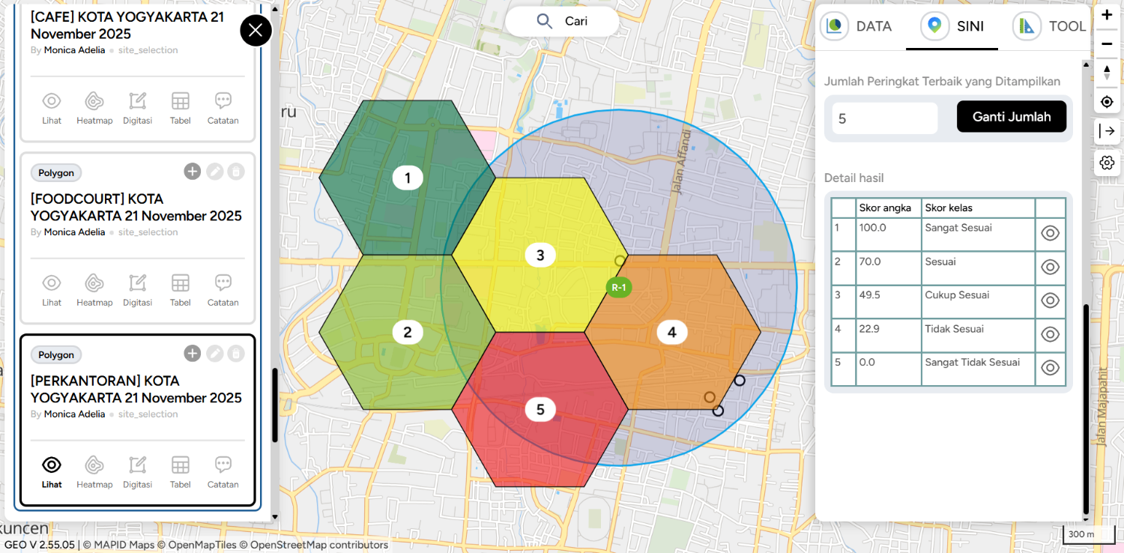Open the Tabel for the CAFE layer
The image size is (1124, 553).
[x=180, y=107]
